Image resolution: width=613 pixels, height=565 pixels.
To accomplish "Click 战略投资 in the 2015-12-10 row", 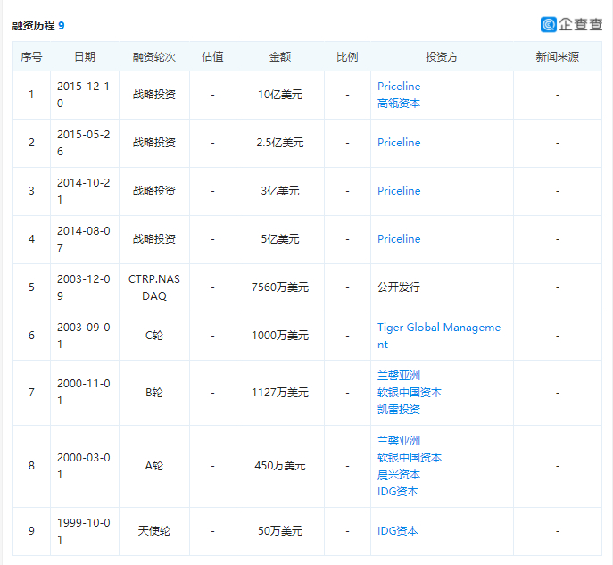I will [x=154, y=95].
